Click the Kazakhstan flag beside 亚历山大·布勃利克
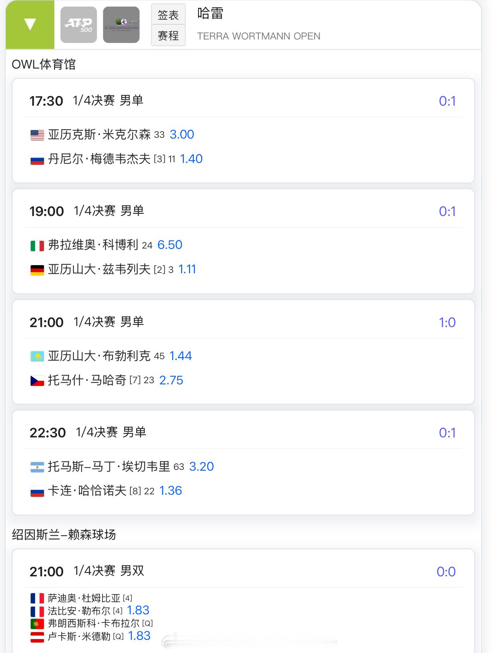 37,356
